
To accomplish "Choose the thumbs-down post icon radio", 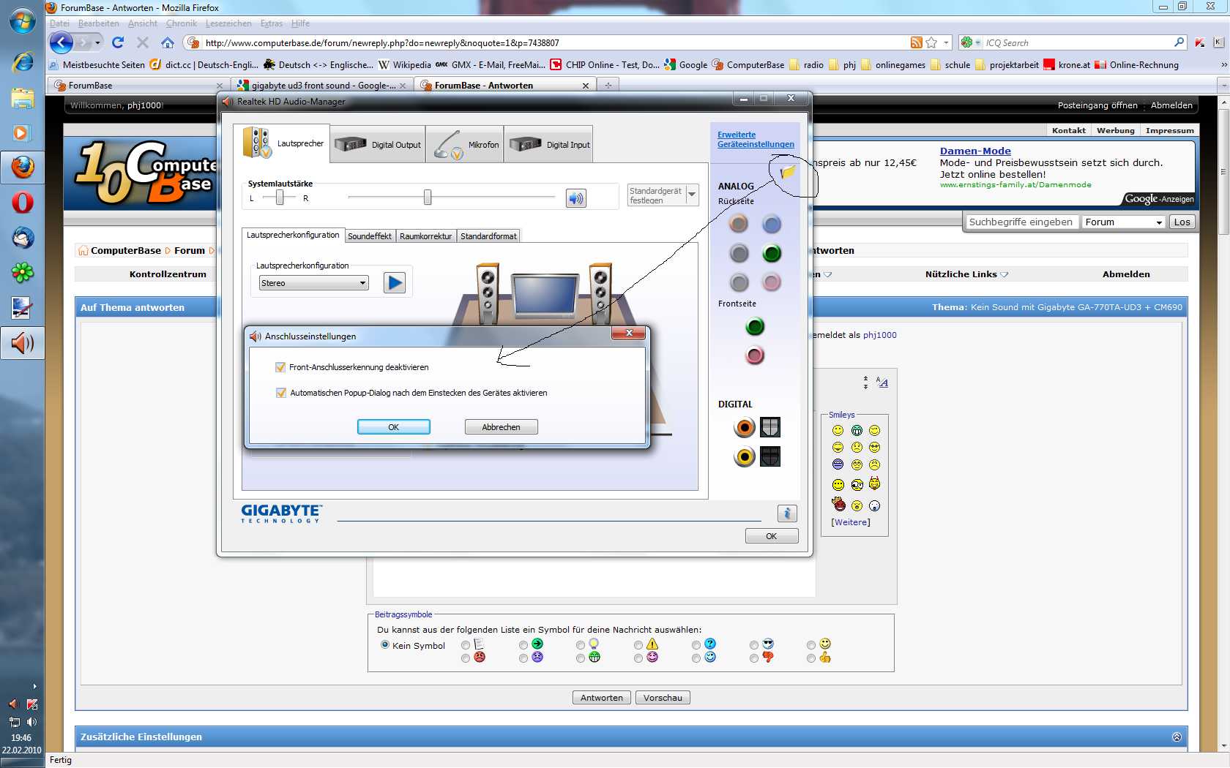I will point(754,658).
